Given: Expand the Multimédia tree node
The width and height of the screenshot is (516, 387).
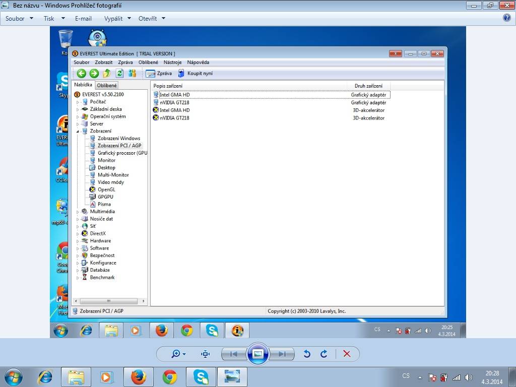Looking at the screenshot, I should coord(78,212).
